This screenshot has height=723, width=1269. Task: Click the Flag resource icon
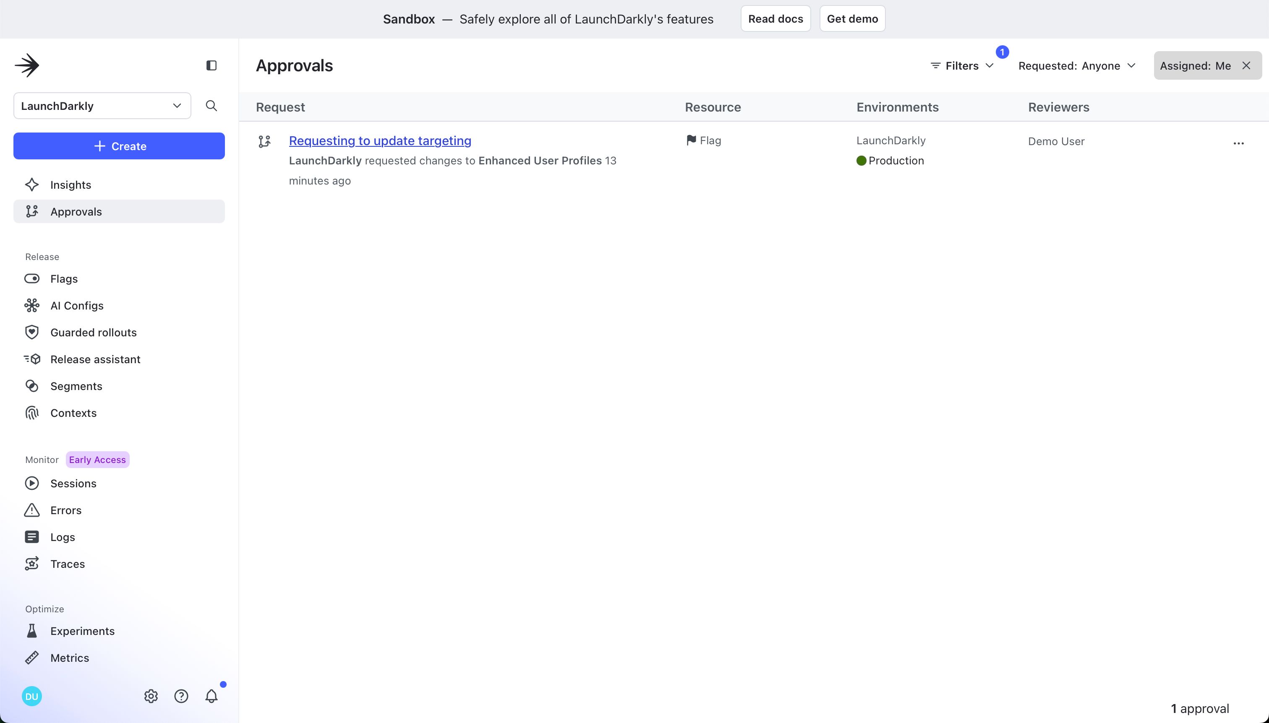(x=691, y=140)
